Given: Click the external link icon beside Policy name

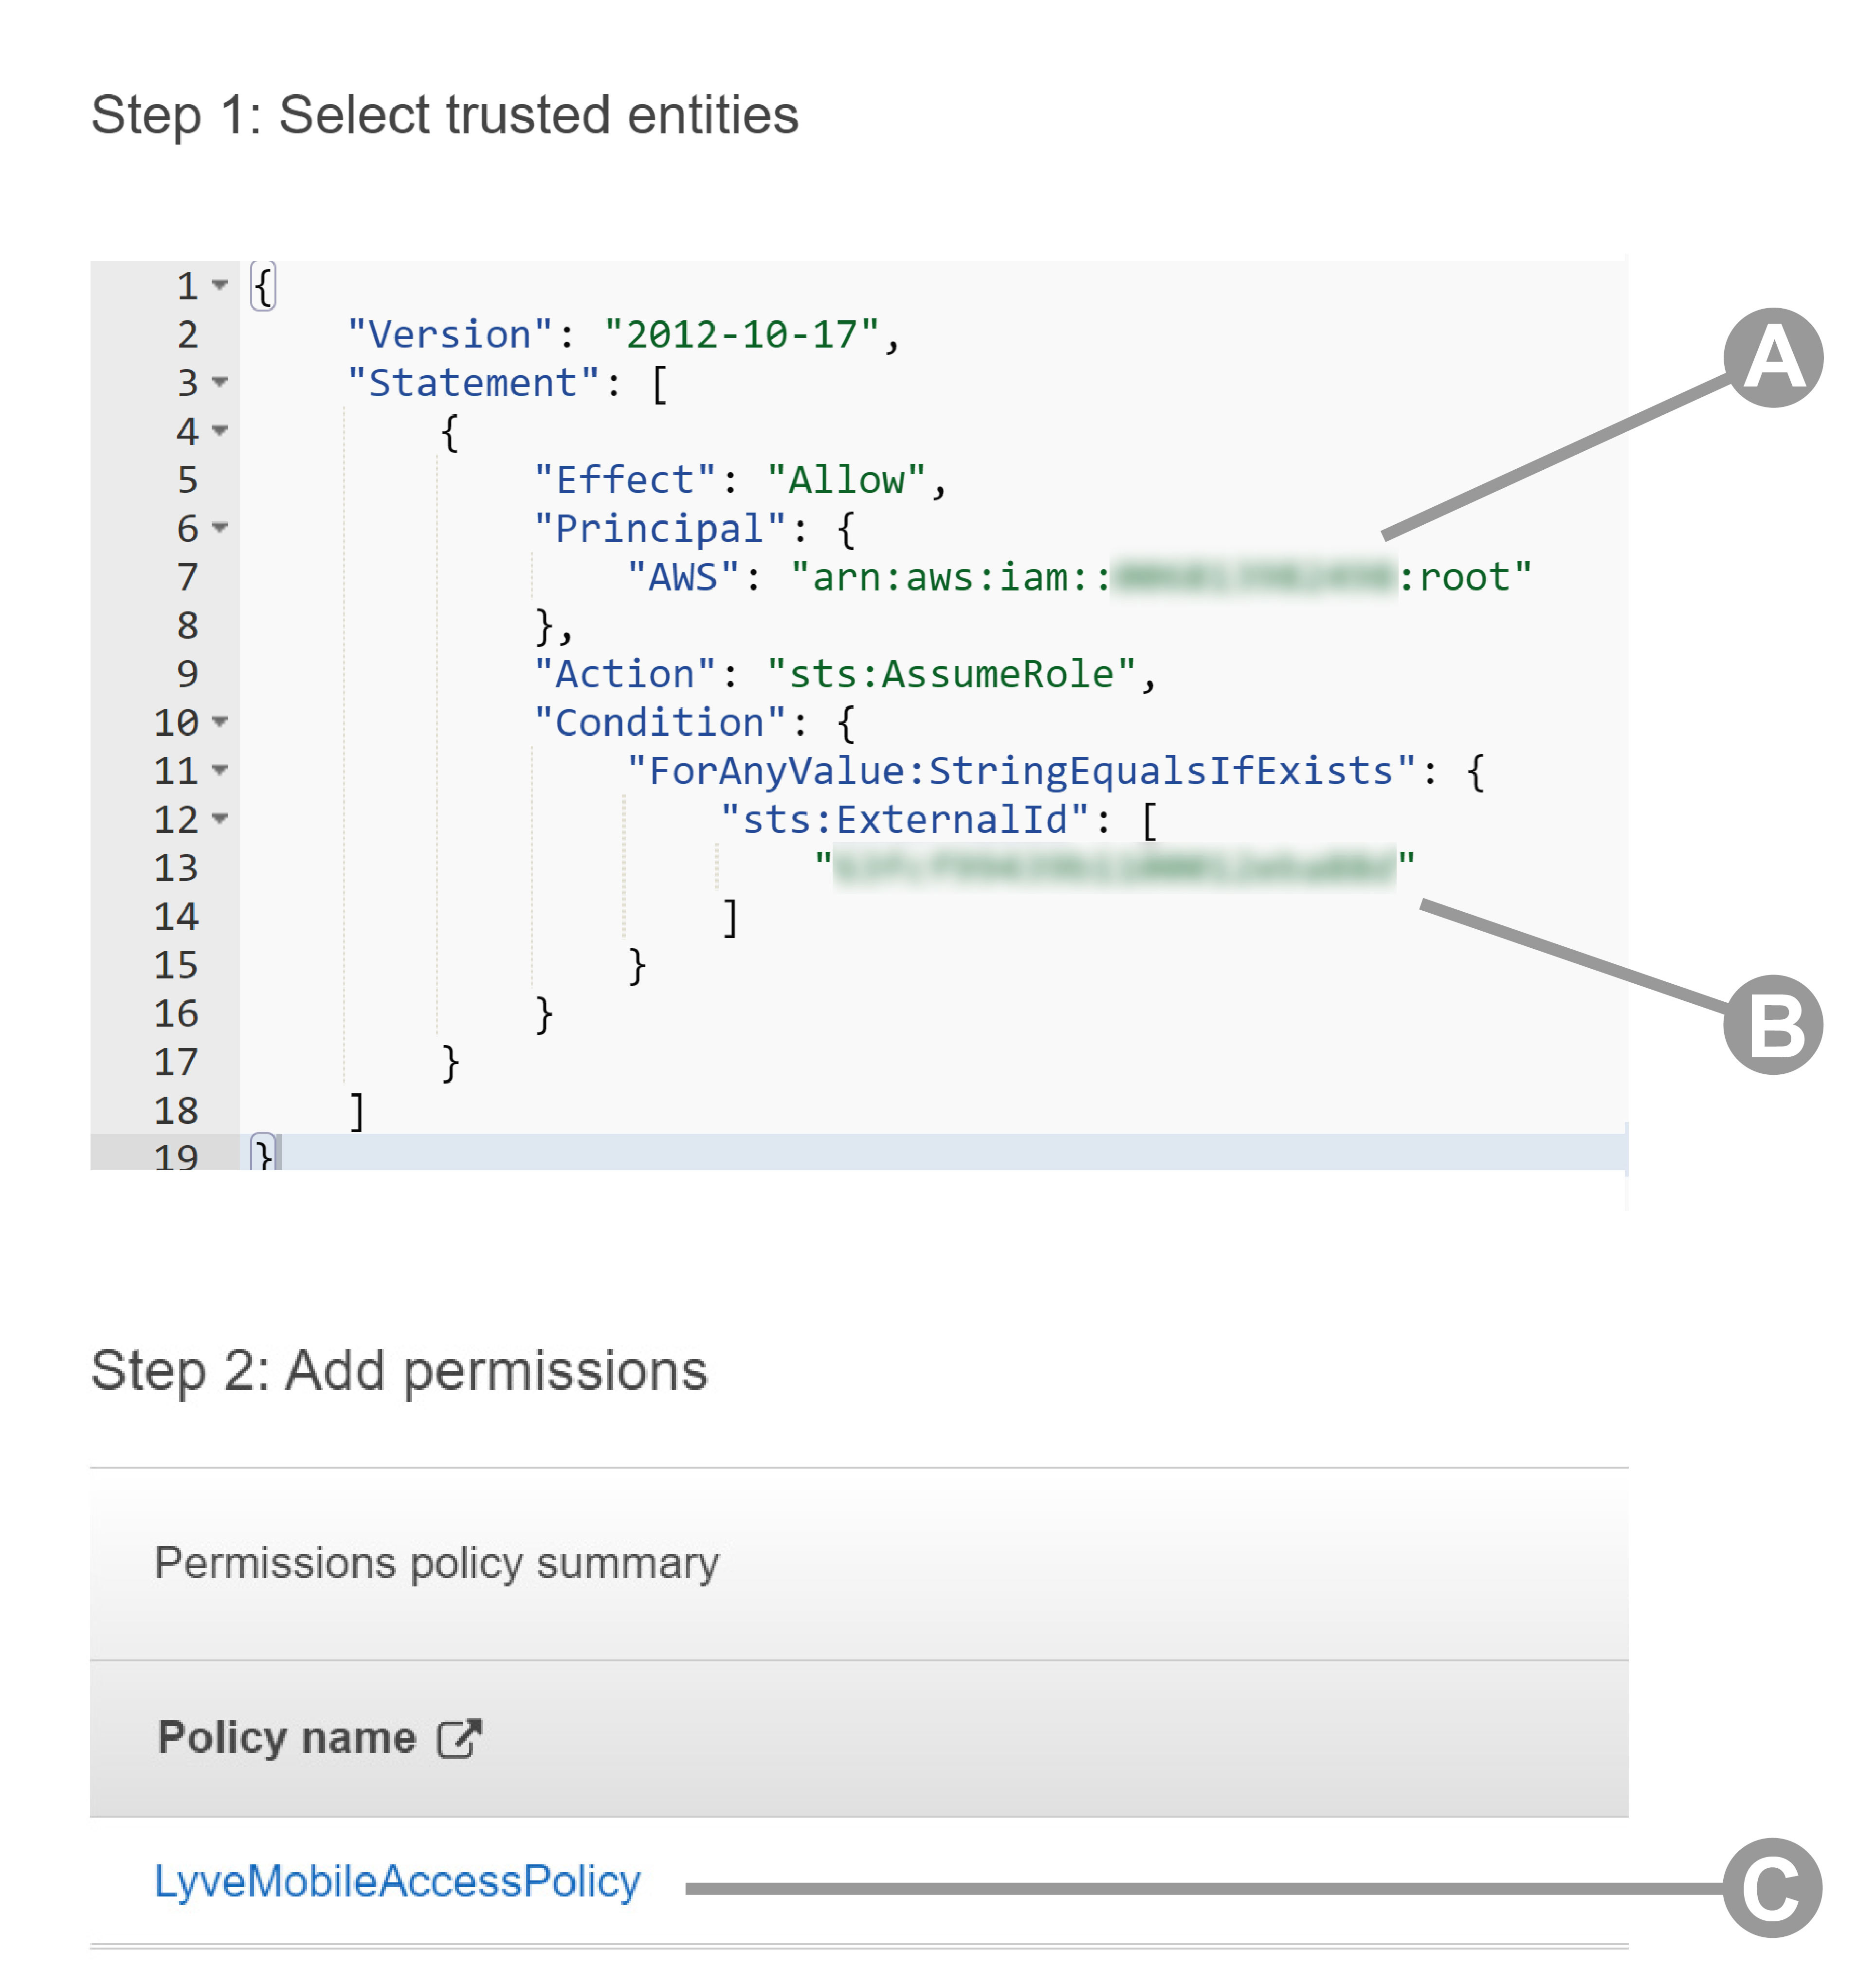Looking at the screenshot, I should pyautogui.click(x=460, y=1738).
